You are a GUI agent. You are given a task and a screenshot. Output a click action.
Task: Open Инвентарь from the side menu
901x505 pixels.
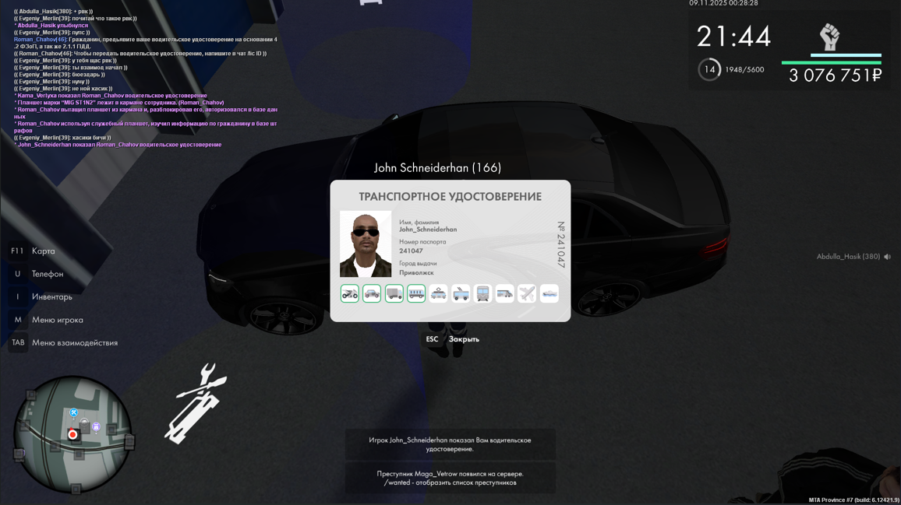pos(52,296)
